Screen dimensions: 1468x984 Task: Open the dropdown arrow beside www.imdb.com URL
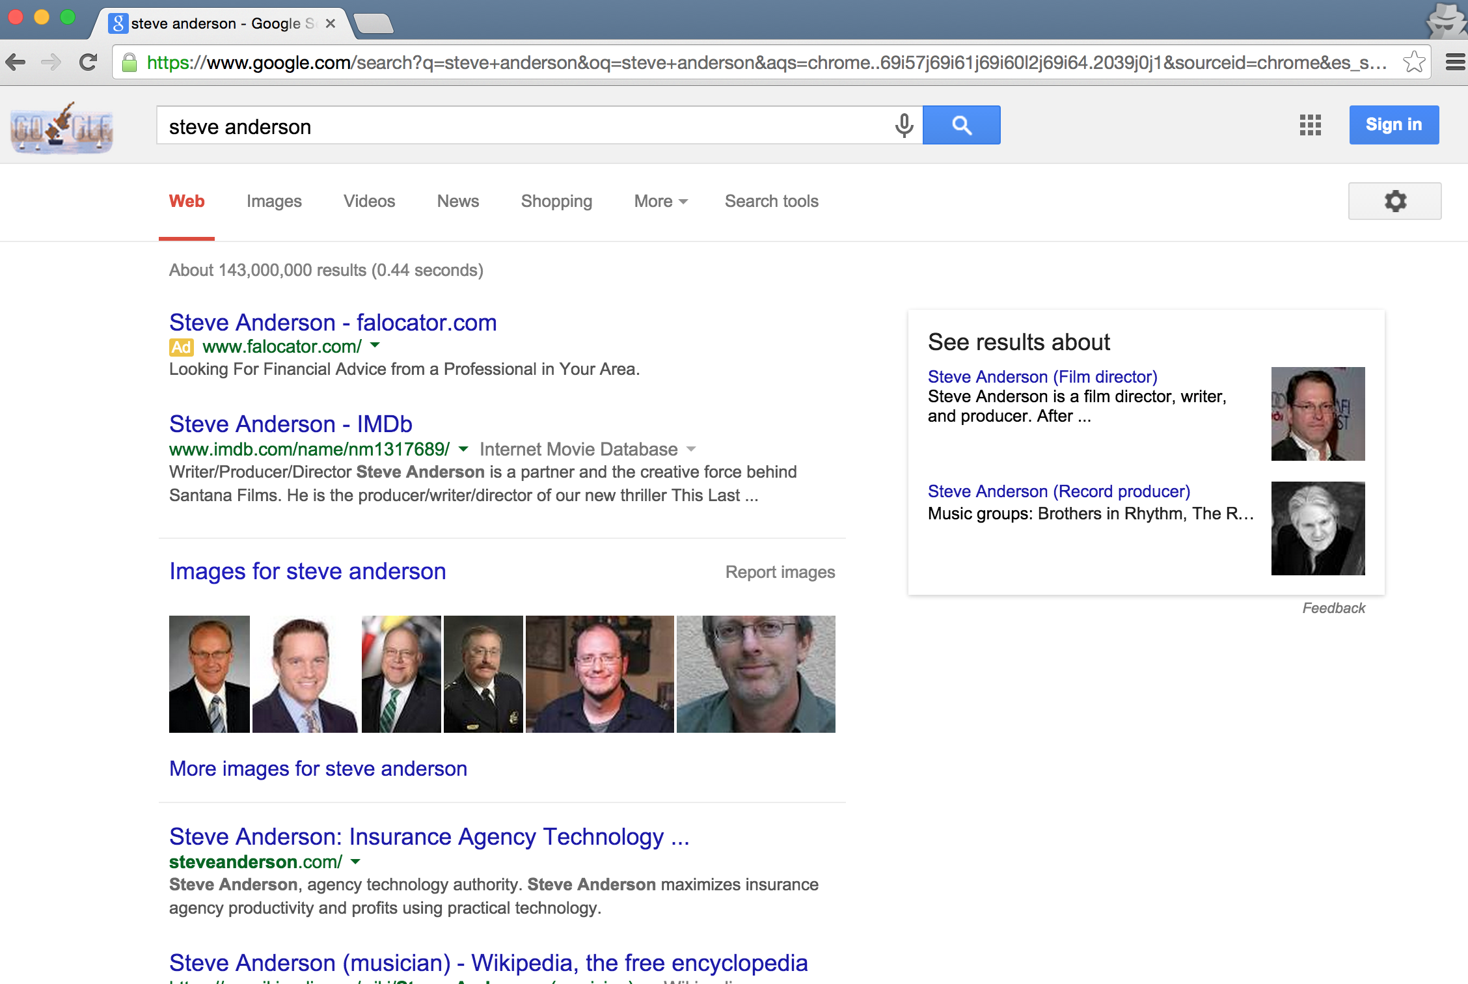click(463, 450)
